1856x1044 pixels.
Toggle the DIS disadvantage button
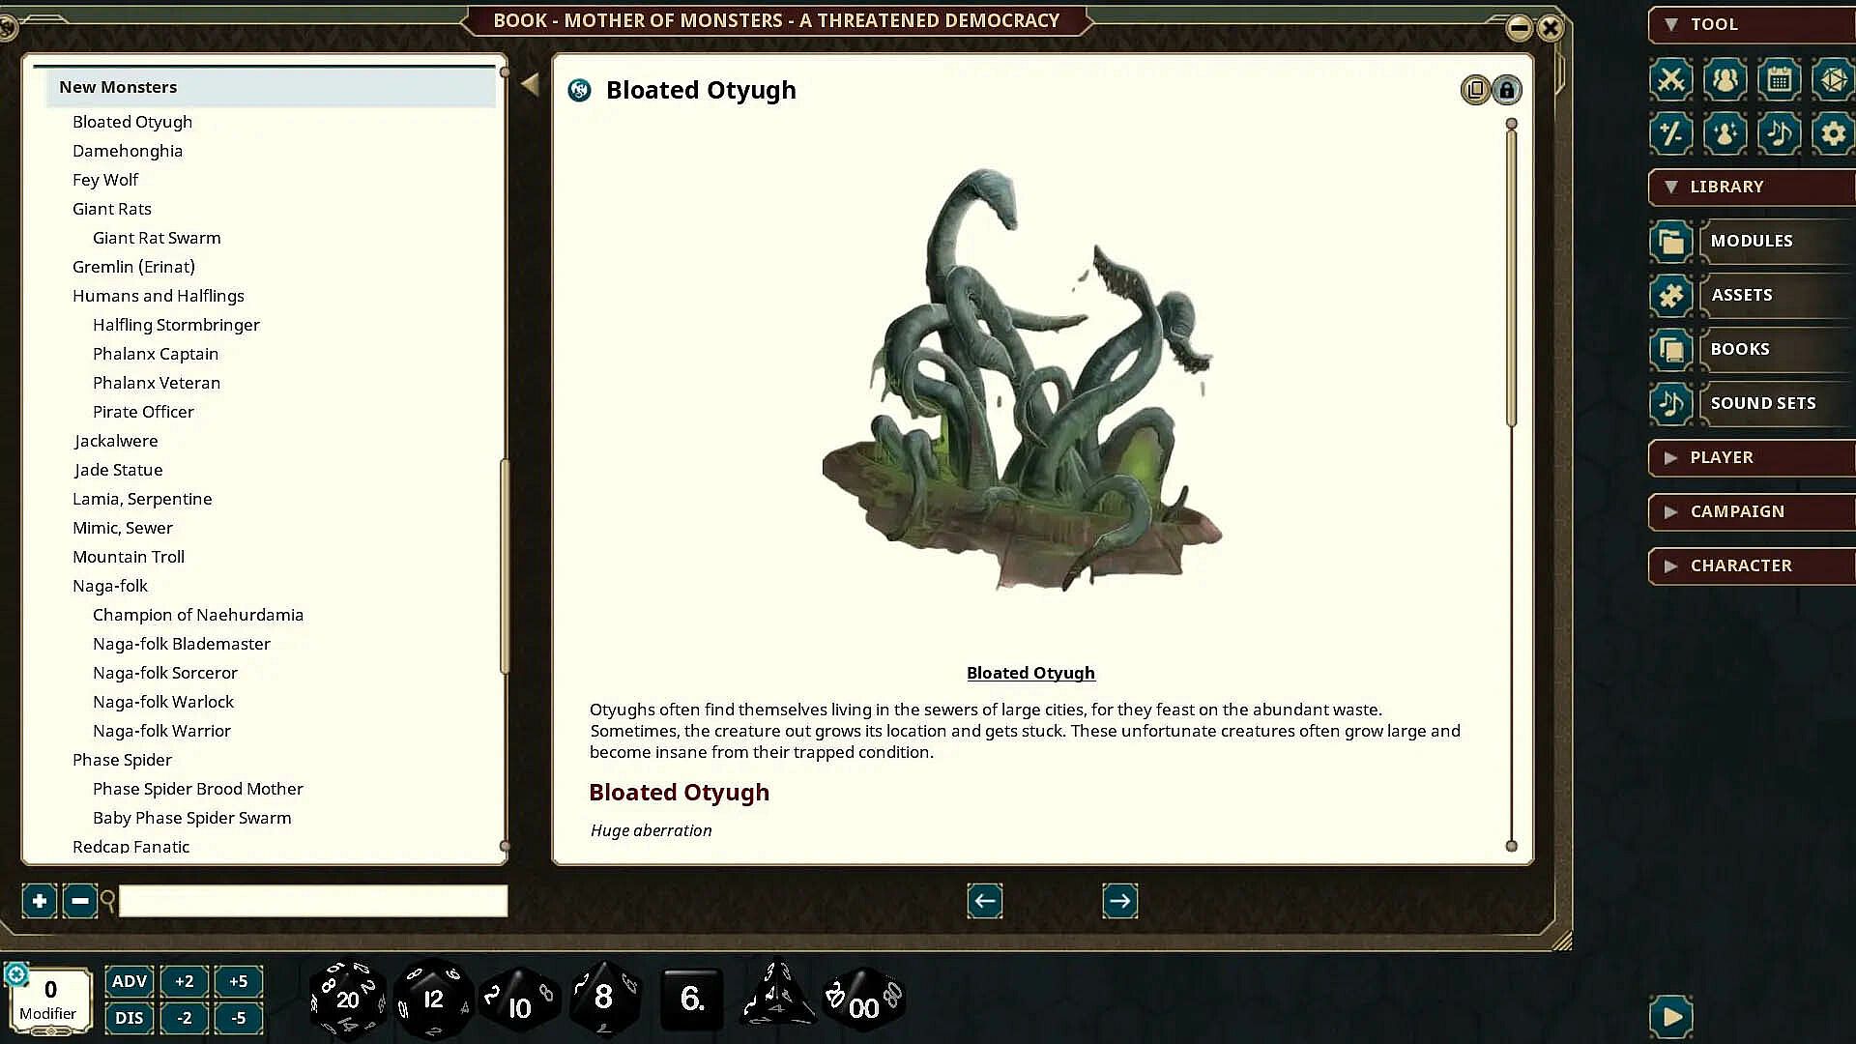[x=129, y=1018]
